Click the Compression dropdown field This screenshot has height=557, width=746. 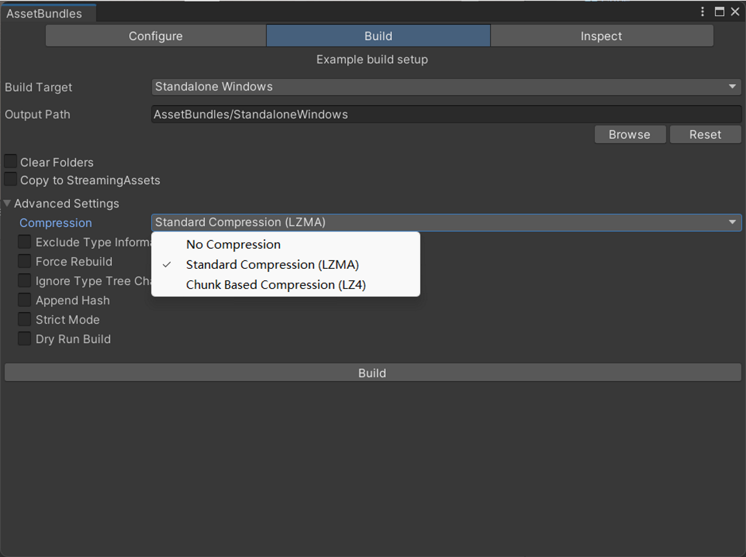[446, 222]
